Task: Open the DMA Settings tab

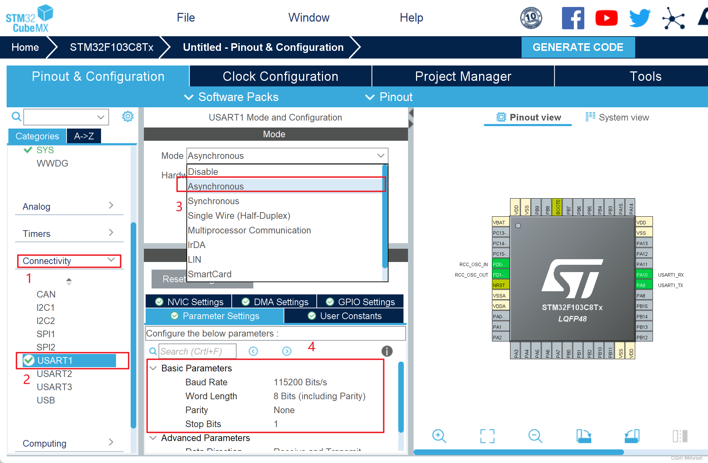Action: click(275, 302)
